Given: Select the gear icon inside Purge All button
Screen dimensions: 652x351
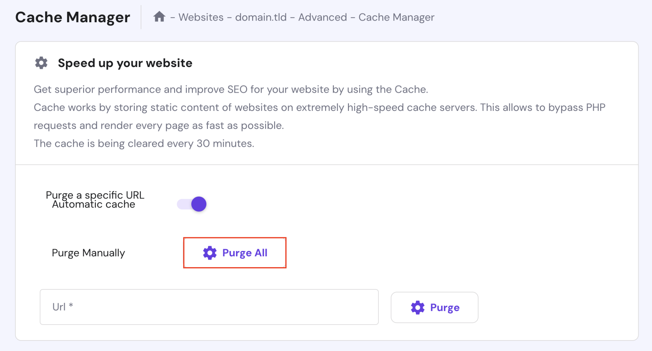Looking at the screenshot, I should tap(210, 253).
